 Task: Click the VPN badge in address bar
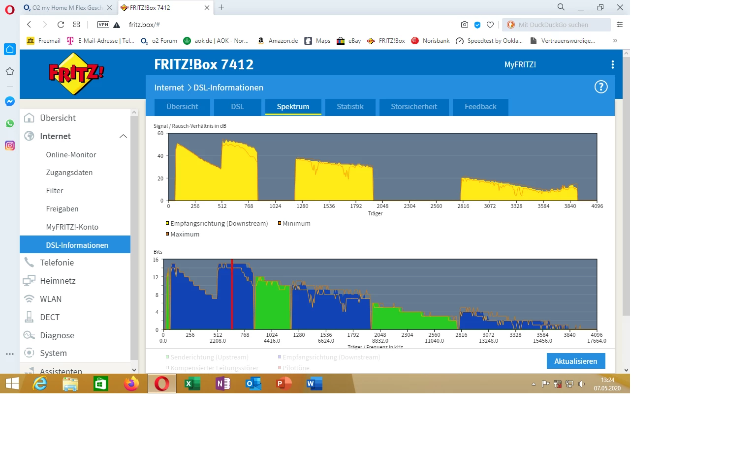point(103,25)
